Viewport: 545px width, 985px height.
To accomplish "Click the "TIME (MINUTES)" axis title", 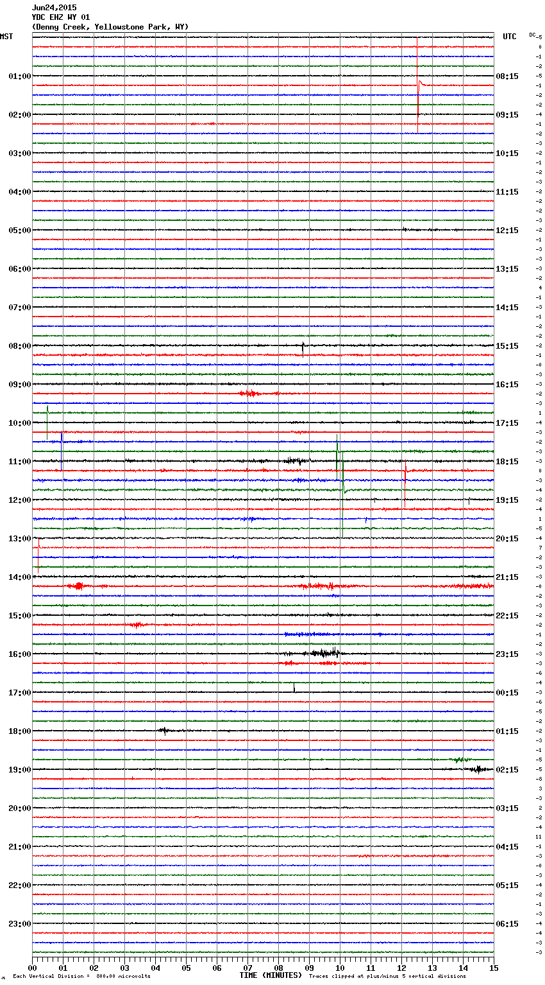I will point(271,975).
